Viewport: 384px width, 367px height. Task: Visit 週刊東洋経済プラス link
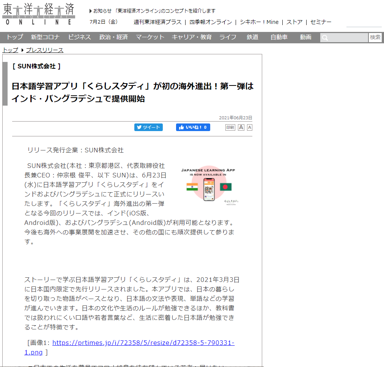point(157,22)
